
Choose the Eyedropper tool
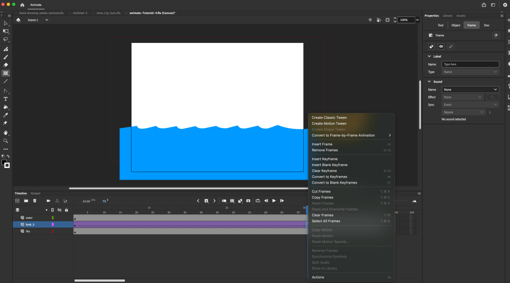pyautogui.click(x=6, y=115)
